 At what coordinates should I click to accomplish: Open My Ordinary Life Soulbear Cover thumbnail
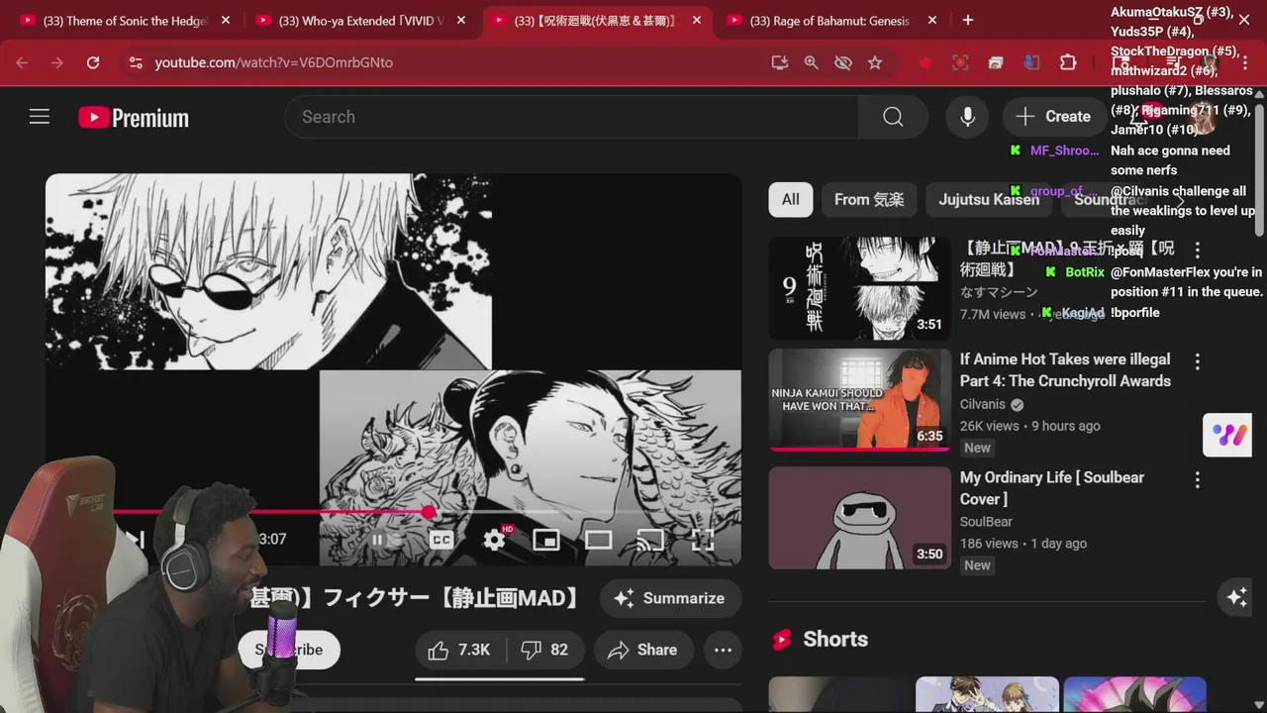pos(860,518)
